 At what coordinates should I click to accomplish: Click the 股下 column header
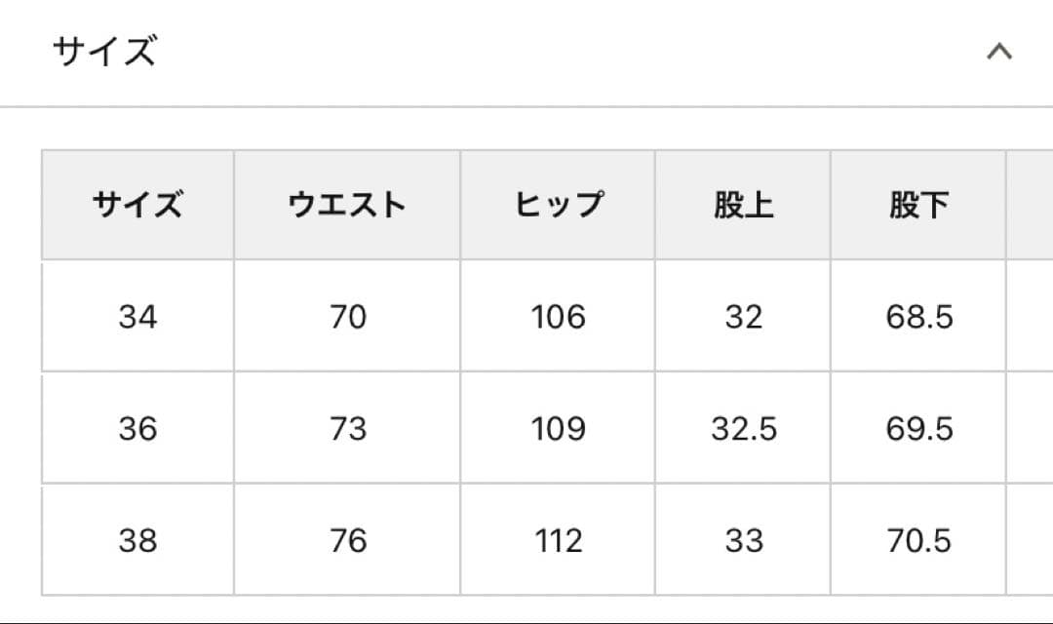click(918, 204)
